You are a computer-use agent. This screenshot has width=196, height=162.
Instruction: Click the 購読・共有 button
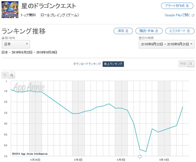149,31
